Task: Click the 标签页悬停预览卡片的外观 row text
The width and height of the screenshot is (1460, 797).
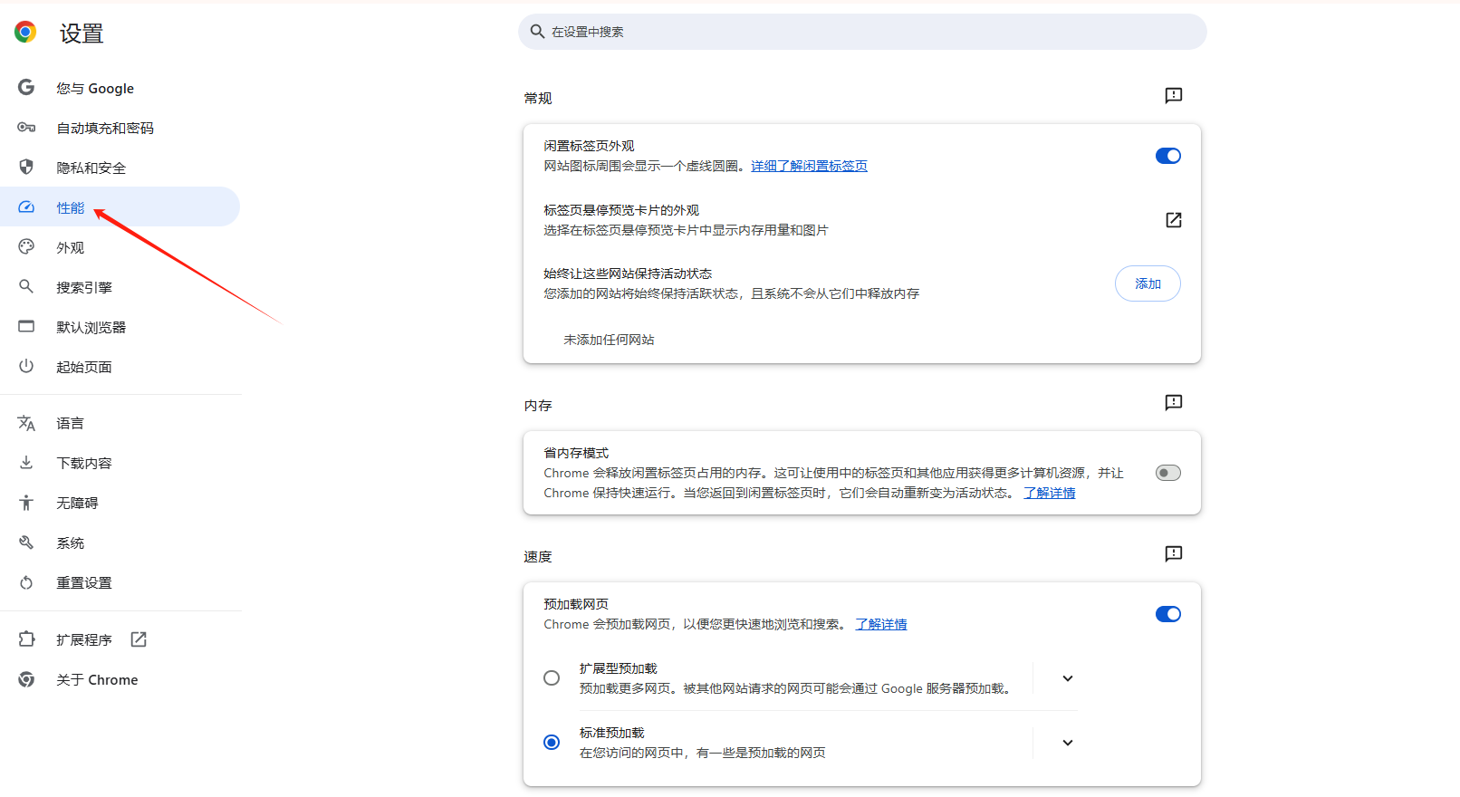Action: 621,210
